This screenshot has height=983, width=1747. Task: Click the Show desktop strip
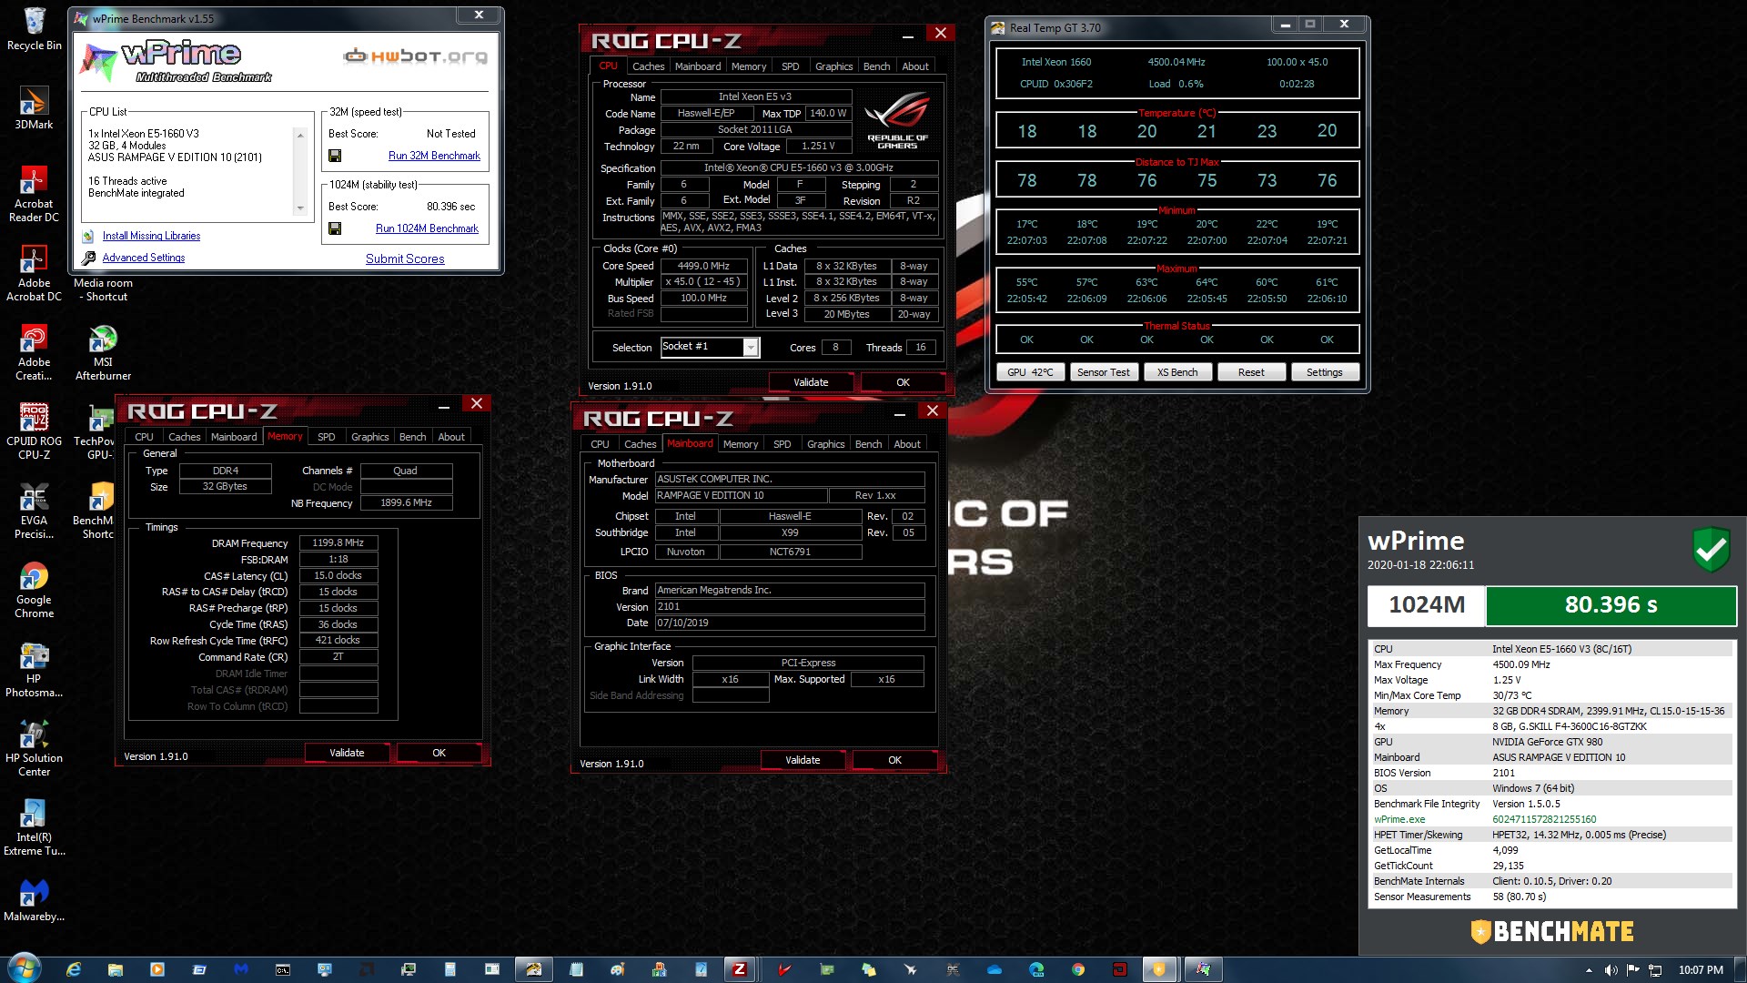[1740, 969]
